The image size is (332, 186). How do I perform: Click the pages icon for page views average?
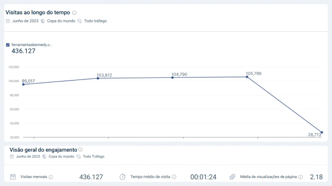pyautogui.click(x=232, y=177)
